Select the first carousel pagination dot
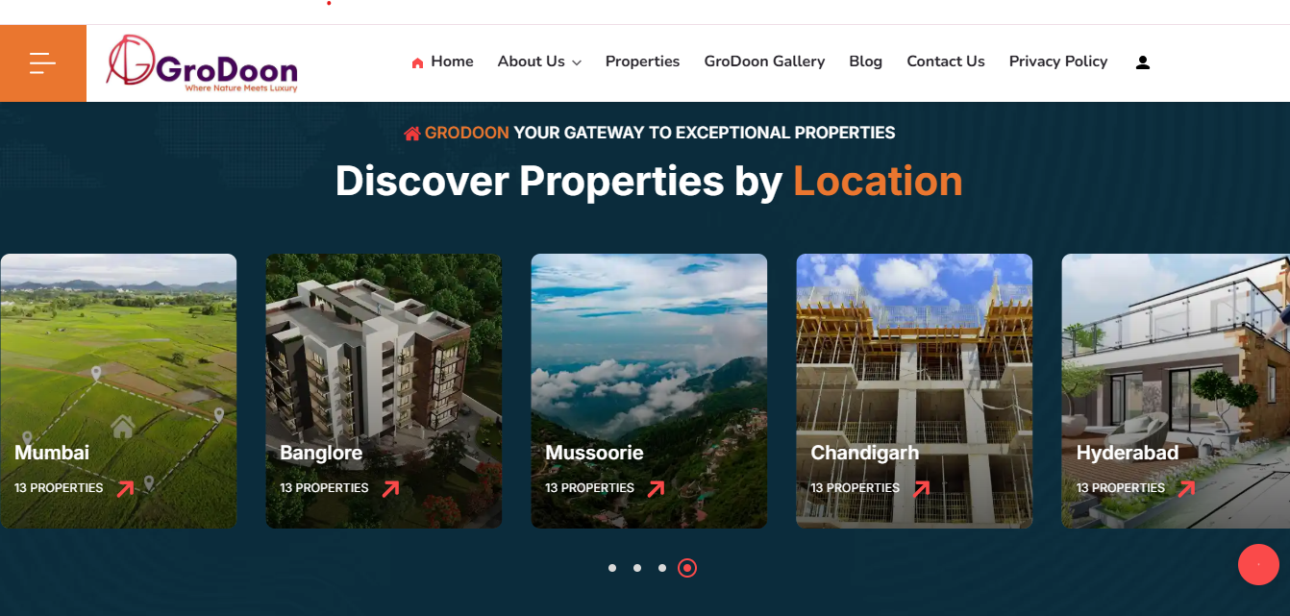This screenshot has height=616, width=1290. tap(612, 568)
